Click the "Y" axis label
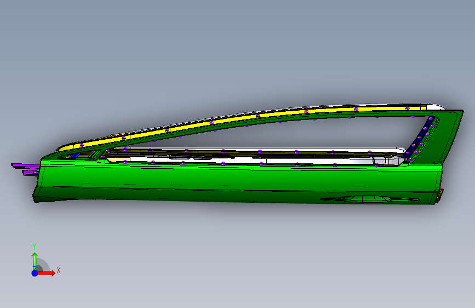Screen dimensions: 475x308 [x=35, y=247]
